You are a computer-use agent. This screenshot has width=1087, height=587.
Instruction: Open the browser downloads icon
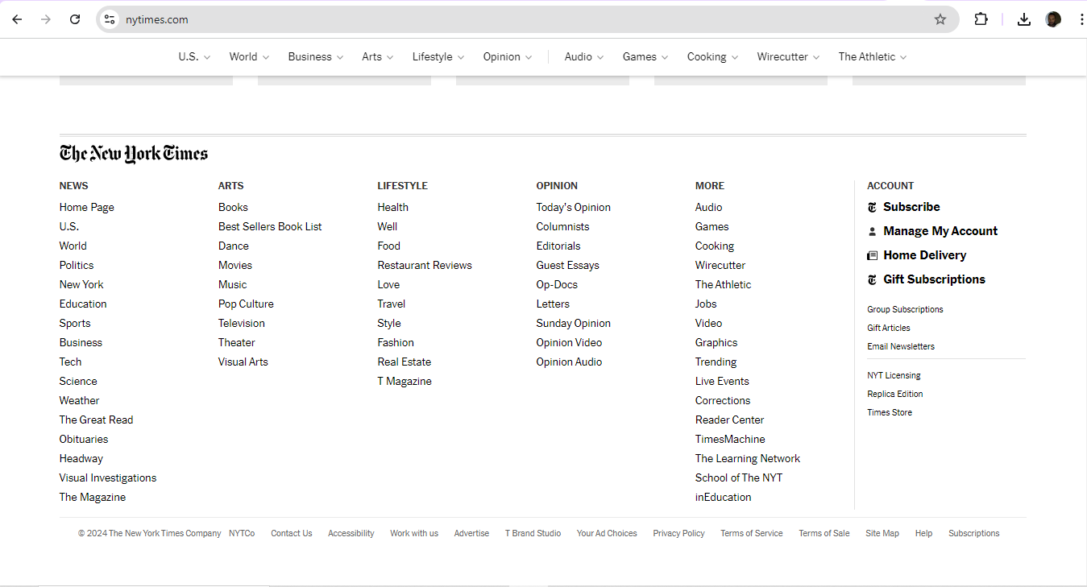[x=1023, y=19]
